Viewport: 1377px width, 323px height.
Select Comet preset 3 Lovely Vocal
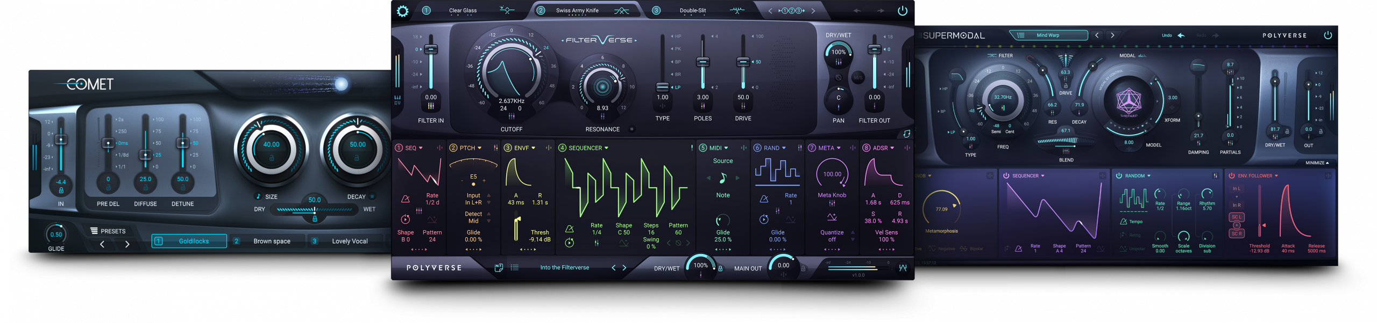[345, 241]
